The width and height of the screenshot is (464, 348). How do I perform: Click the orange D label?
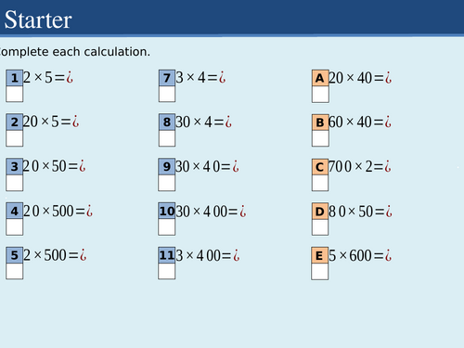pyautogui.click(x=320, y=212)
